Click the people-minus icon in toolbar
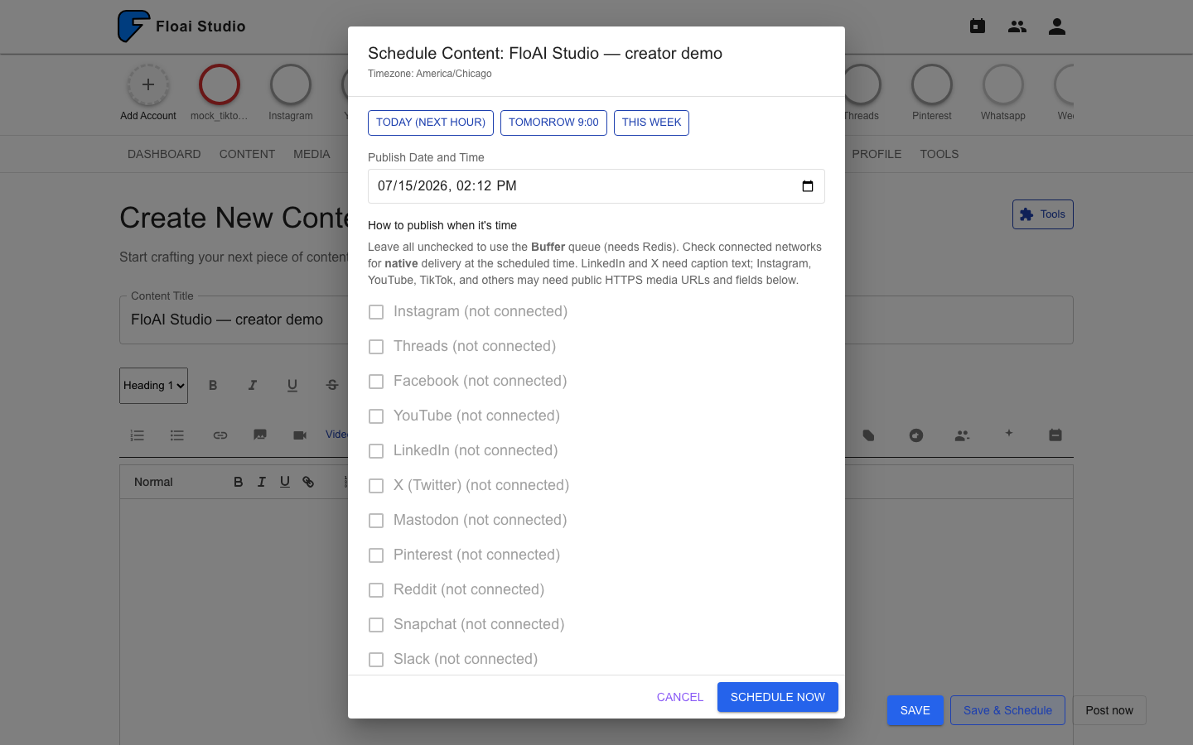Screen dimensions: 1193x745 tap(962, 435)
